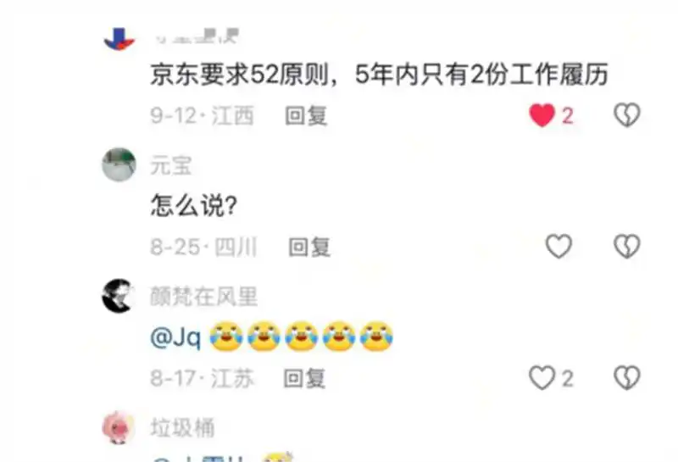This screenshot has height=462, width=678.
Task: Tap broken heart on 元宝's comment
Action: (x=627, y=247)
